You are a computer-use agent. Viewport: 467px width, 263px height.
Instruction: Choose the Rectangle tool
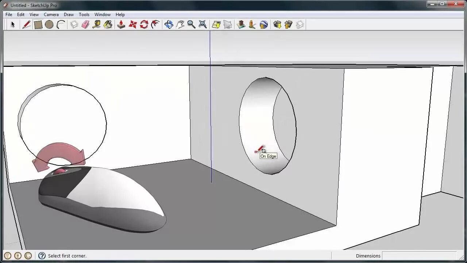coord(38,24)
